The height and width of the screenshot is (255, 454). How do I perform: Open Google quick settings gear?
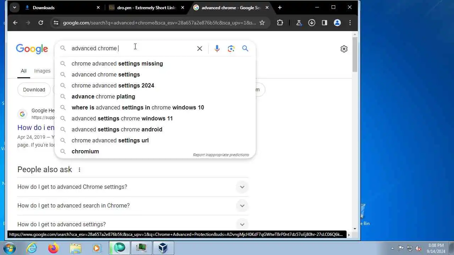click(x=344, y=49)
